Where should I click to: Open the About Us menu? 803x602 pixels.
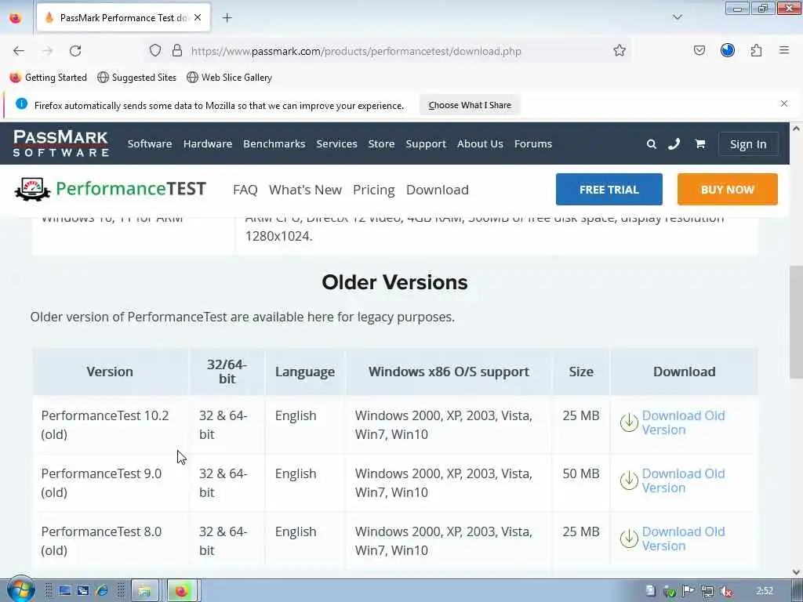[x=480, y=144]
